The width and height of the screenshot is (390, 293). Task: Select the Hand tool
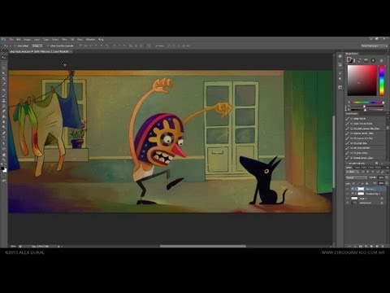coord(4,155)
